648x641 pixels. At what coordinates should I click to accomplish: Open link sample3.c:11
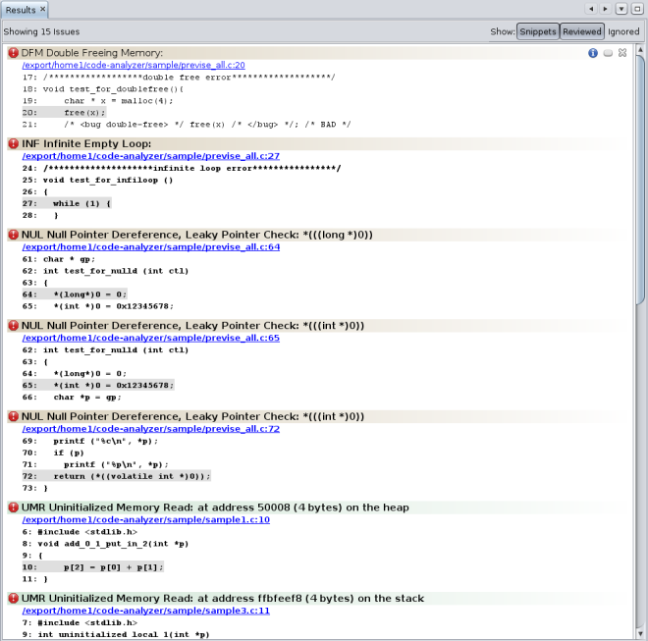(146, 611)
